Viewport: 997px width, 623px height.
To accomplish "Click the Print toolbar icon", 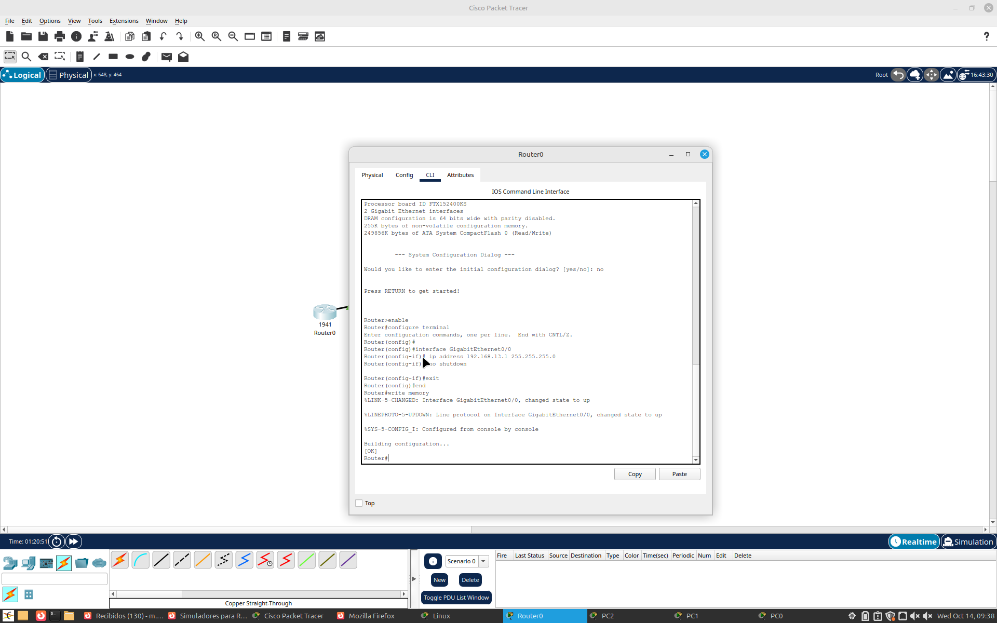I will point(60,36).
